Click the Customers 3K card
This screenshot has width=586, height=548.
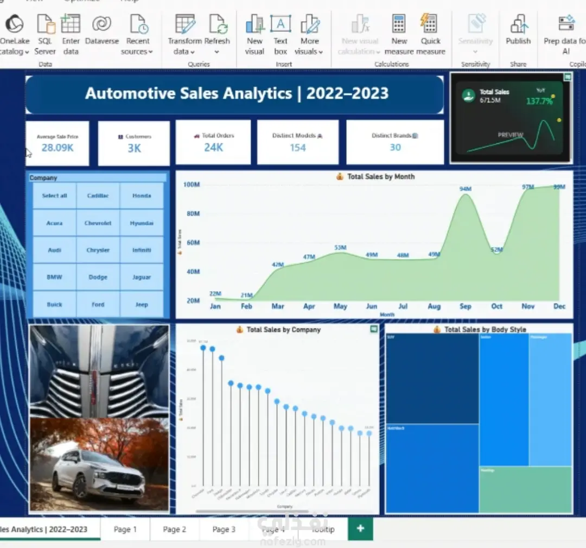(134, 143)
